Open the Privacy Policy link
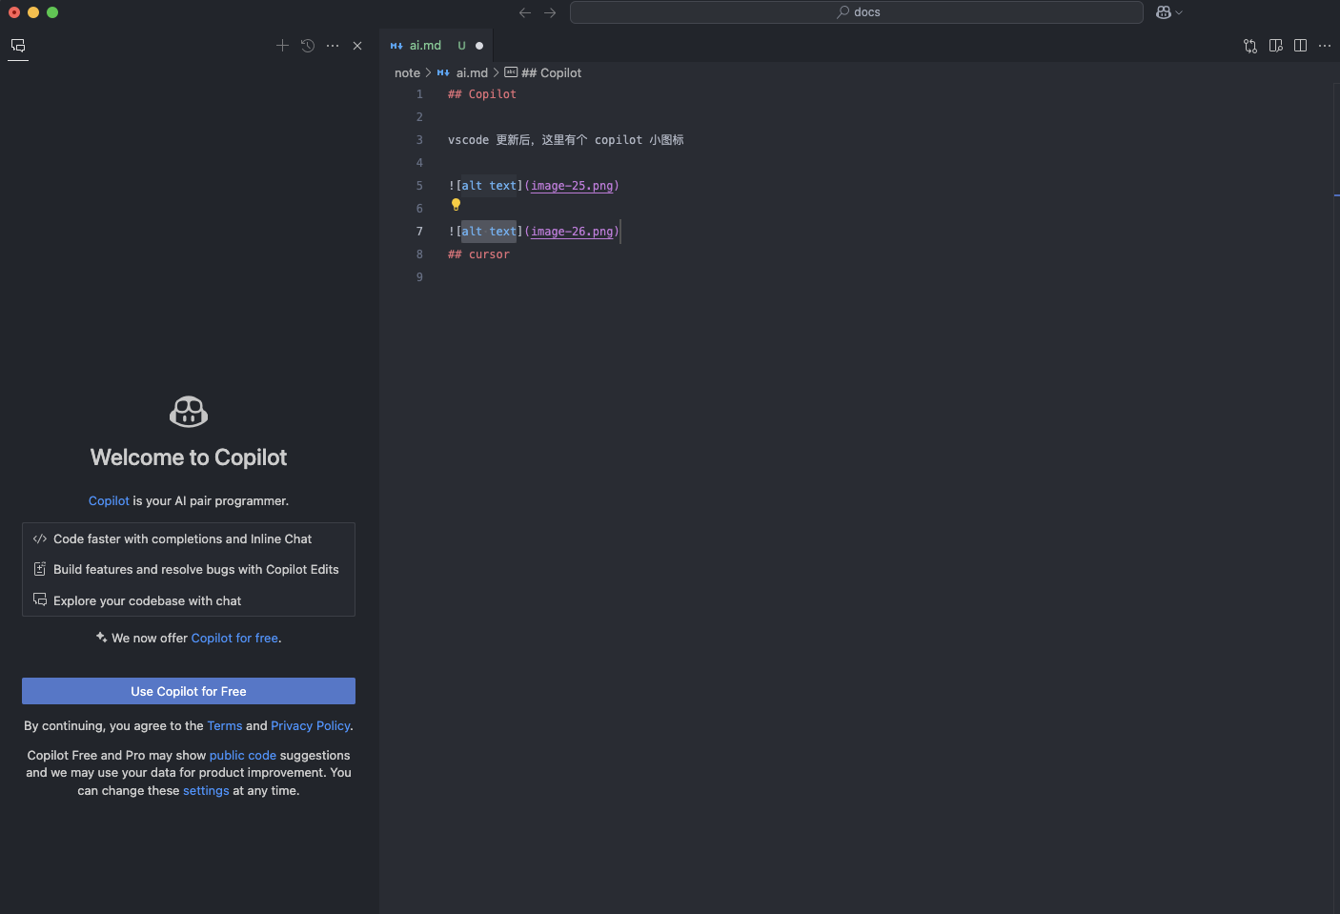The height and width of the screenshot is (914, 1340). point(311,726)
